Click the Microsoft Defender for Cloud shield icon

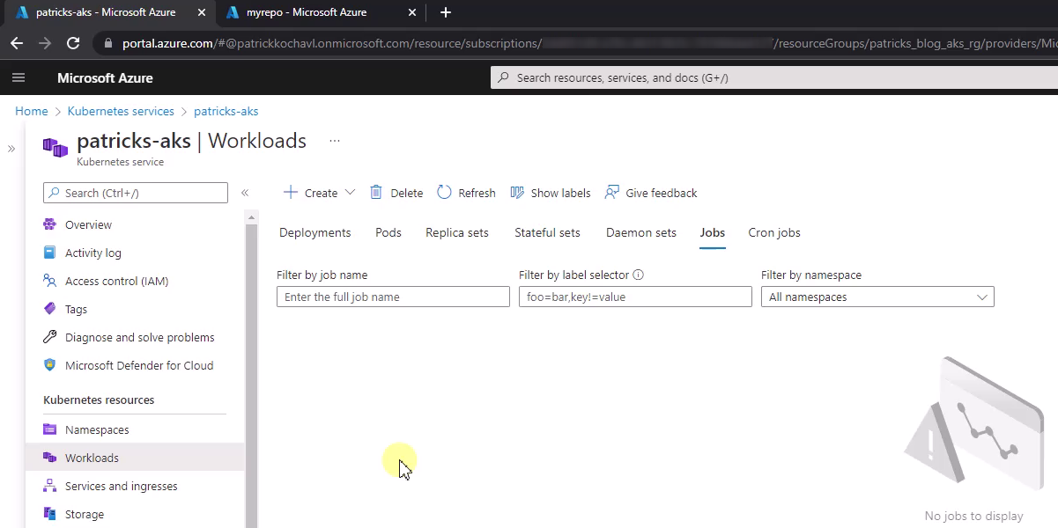pyautogui.click(x=49, y=365)
